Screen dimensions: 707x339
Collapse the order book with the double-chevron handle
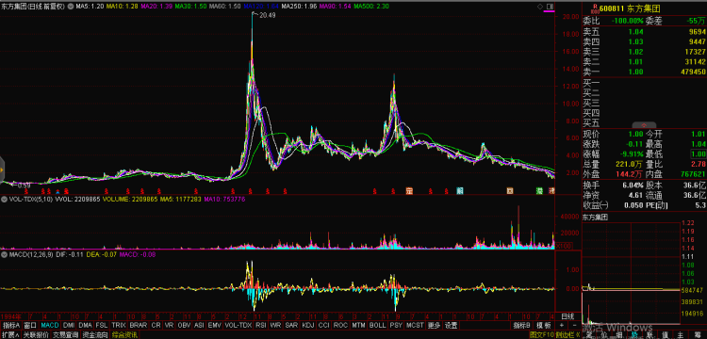click(644, 124)
